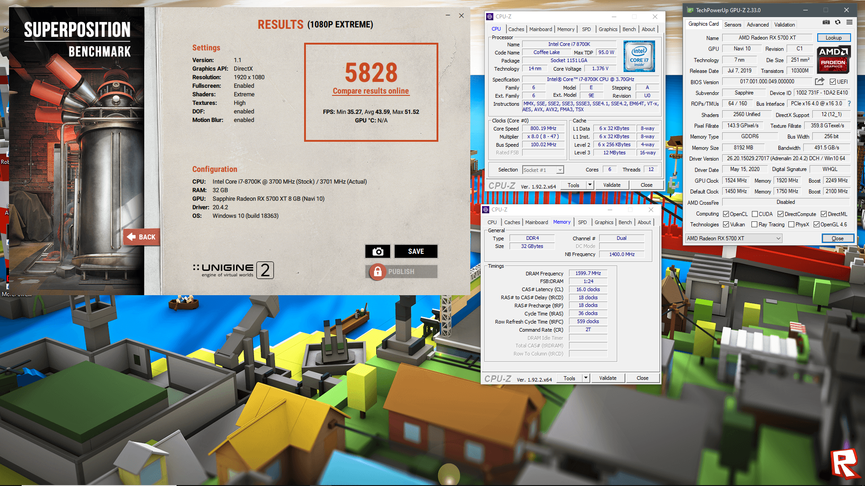This screenshot has width=865, height=486.
Task: Open the Bench tab in upper CPU-Z
Action: [x=629, y=29]
